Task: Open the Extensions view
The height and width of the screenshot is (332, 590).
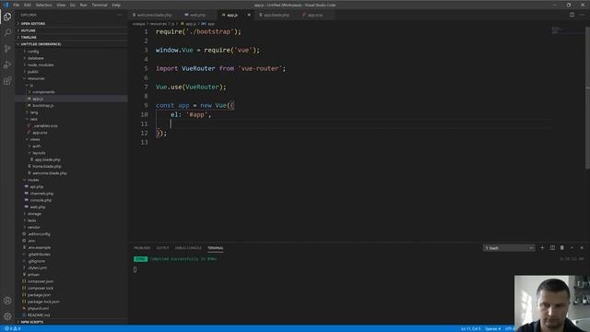Action: pos(7,81)
